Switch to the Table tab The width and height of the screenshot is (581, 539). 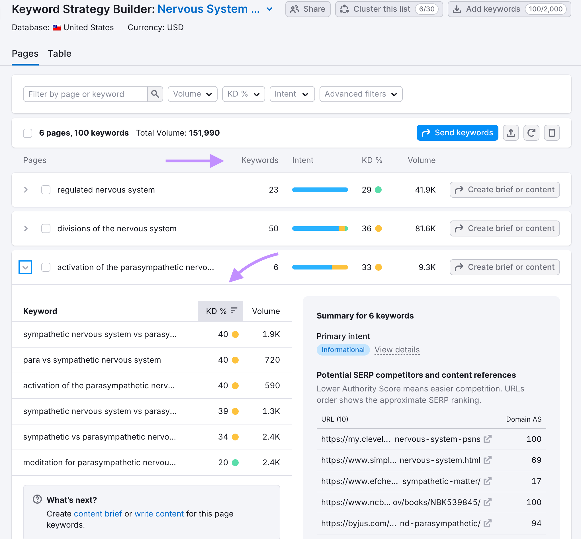(x=60, y=54)
